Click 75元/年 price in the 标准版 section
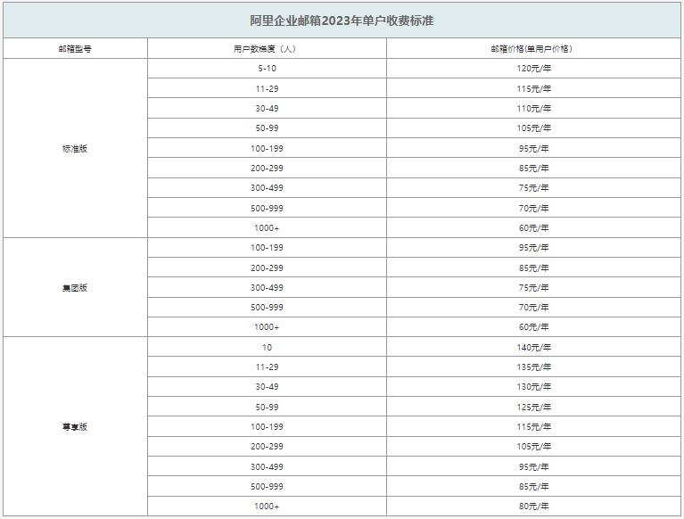 pyautogui.click(x=533, y=188)
